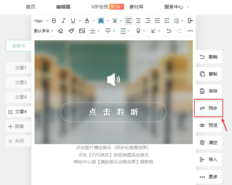Center align text
This screenshot has width=232, height=185.
coord(138,21)
